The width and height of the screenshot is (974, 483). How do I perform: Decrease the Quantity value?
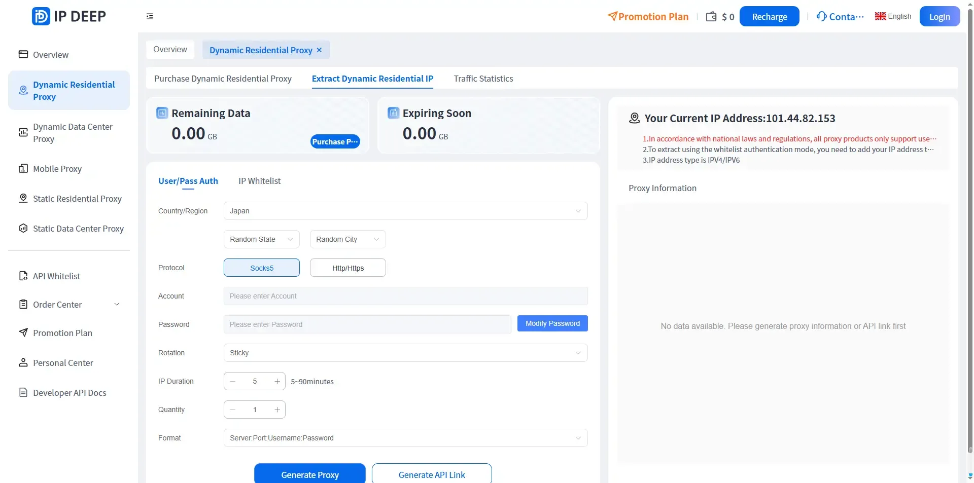click(x=233, y=410)
